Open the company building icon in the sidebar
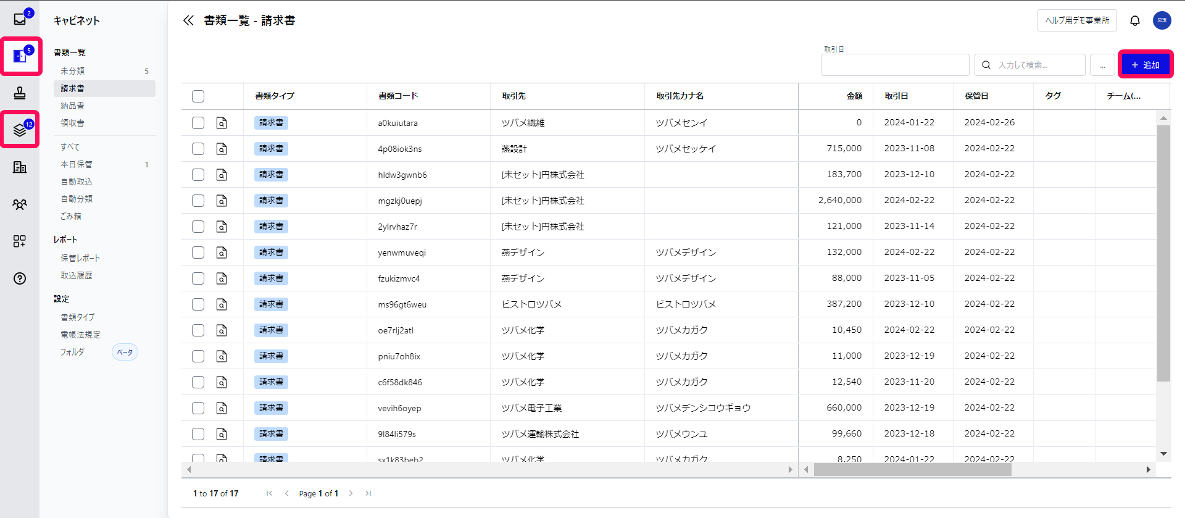This screenshot has height=518, width=1185. [x=20, y=167]
